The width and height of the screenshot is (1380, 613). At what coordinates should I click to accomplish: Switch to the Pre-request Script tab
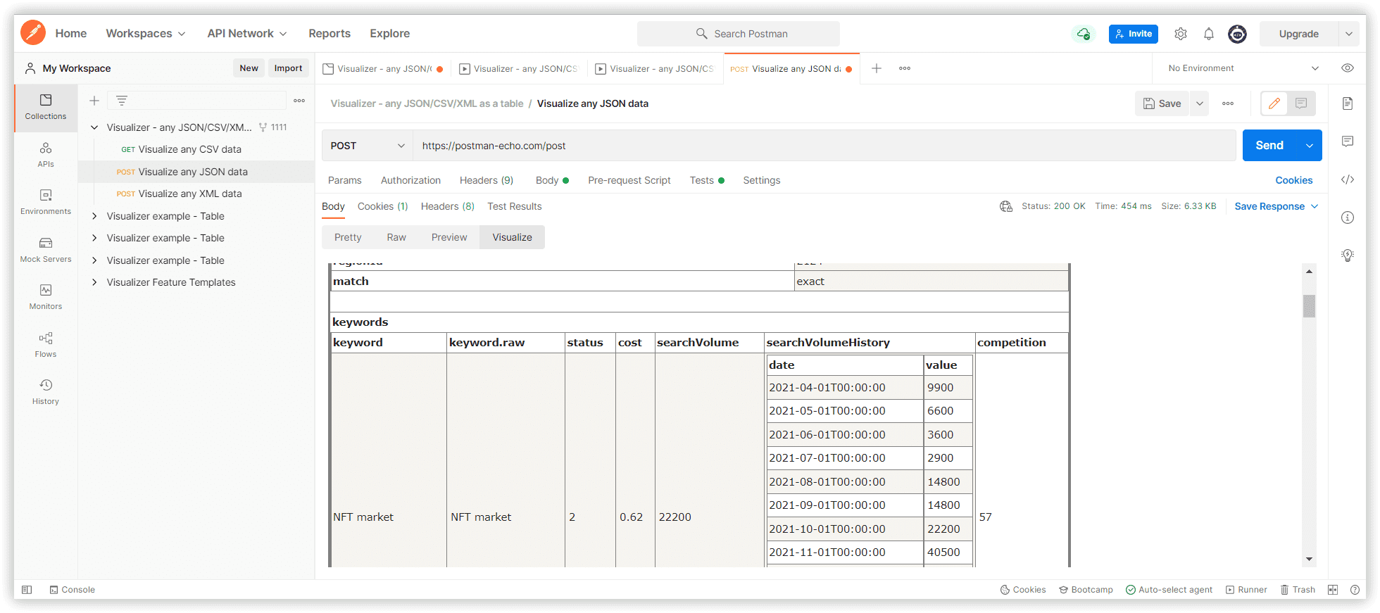point(629,180)
